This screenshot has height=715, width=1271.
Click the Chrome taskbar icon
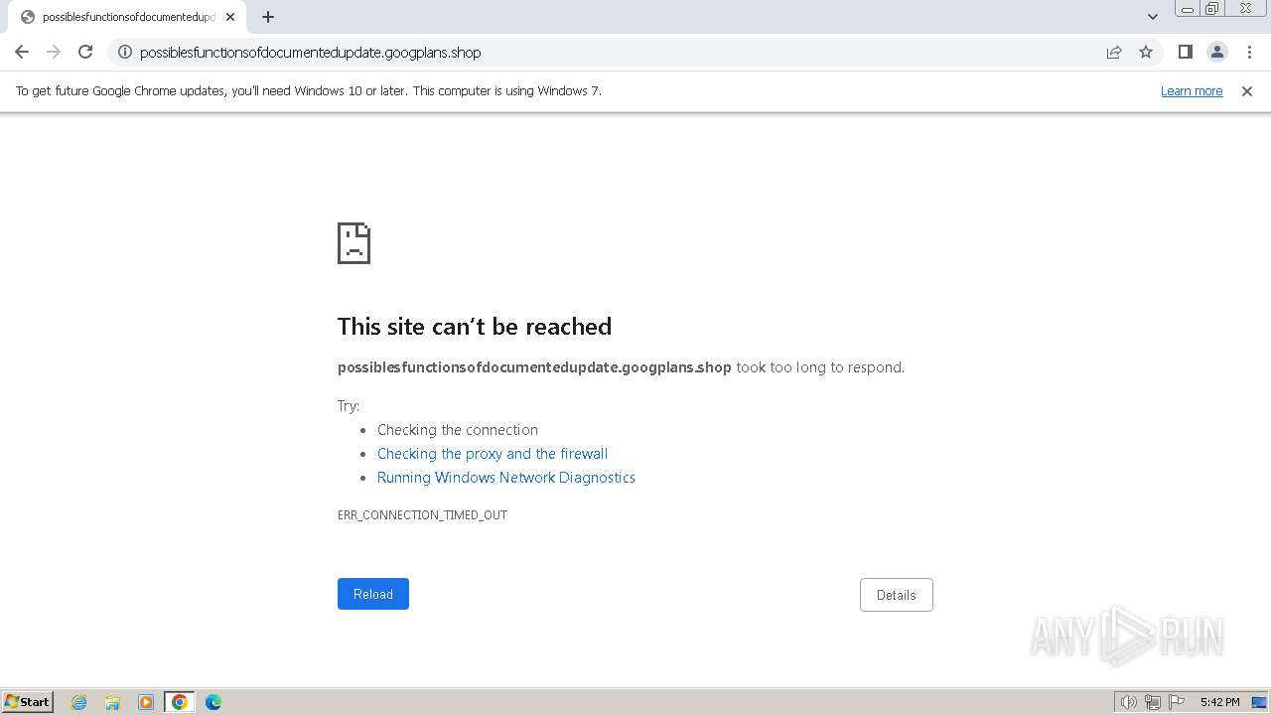point(180,702)
